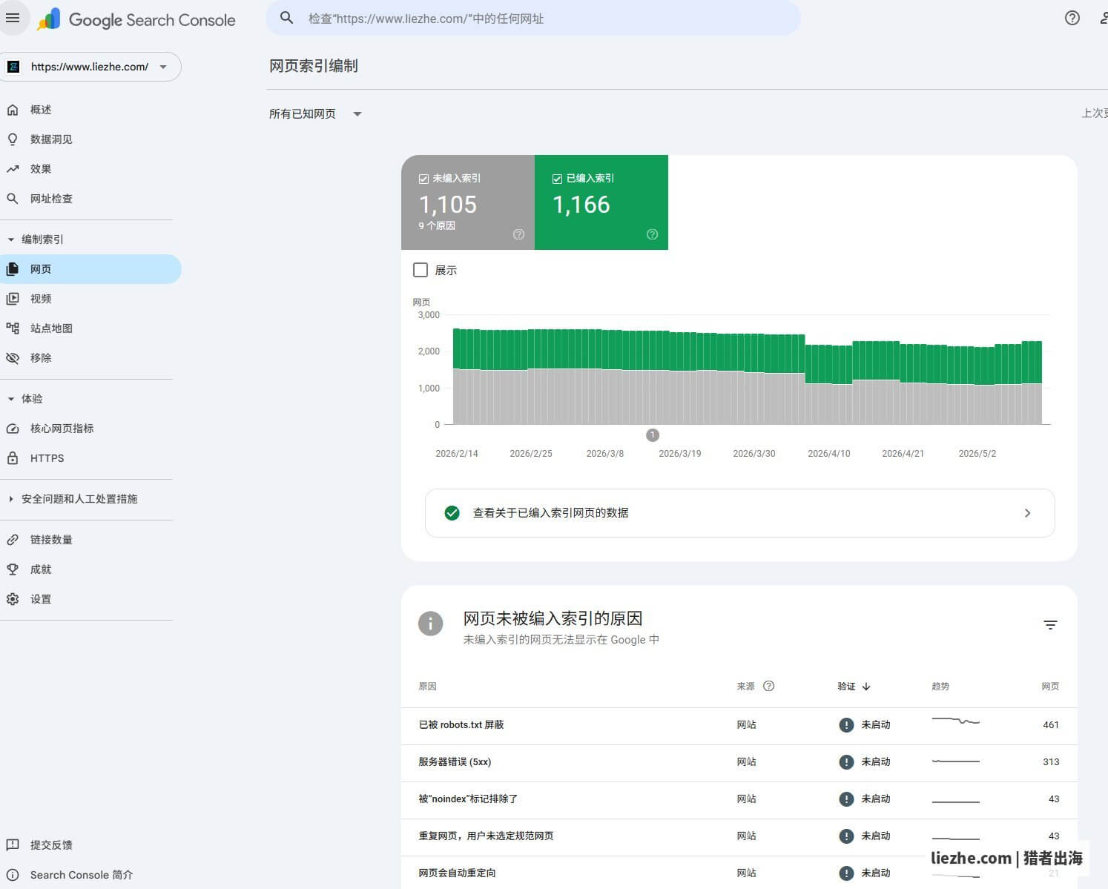
Task: Open the help question mark icon
Action: (1072, 18)
